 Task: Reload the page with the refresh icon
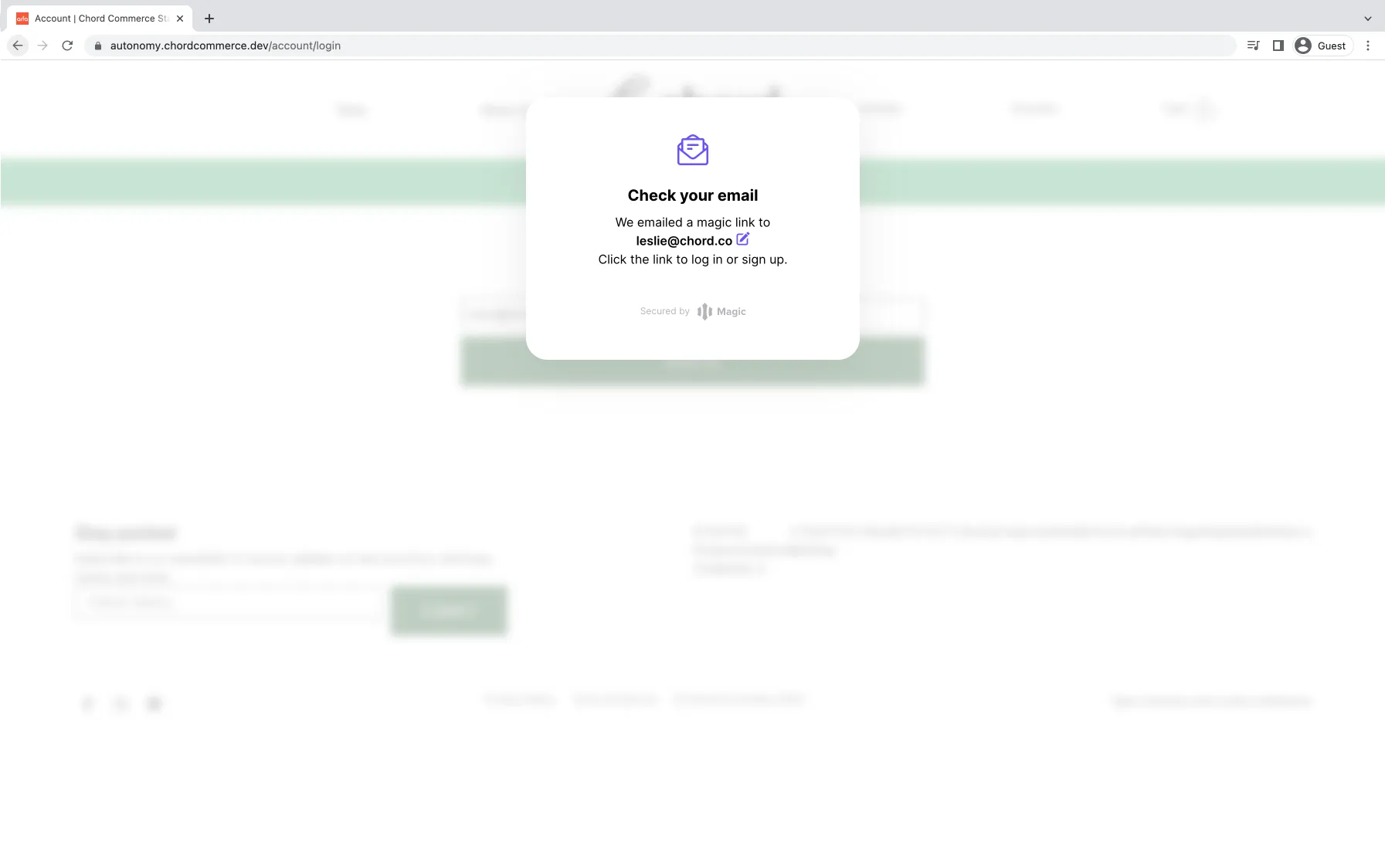[x=67, y=46]
